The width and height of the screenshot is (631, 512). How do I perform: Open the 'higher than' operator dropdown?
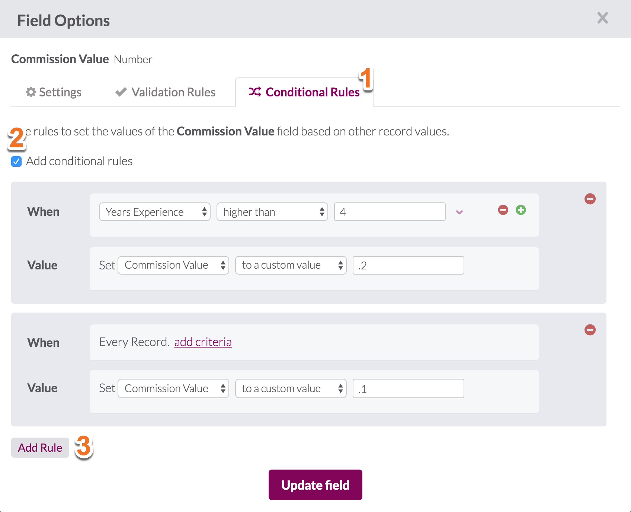[x=272, y=212]
